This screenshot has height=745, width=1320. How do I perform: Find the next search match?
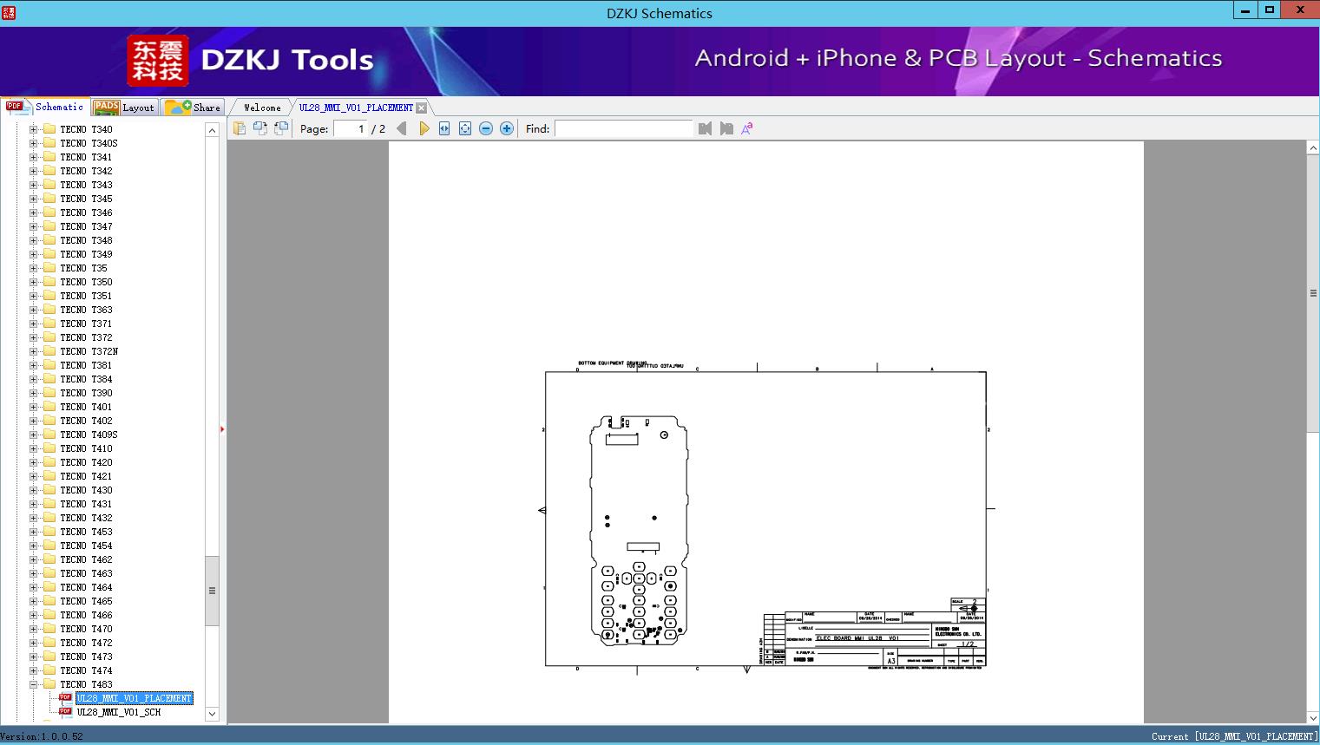[726, 128]
